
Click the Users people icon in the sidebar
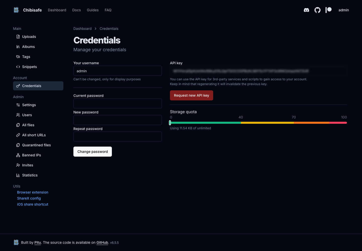tap(18, 115)
